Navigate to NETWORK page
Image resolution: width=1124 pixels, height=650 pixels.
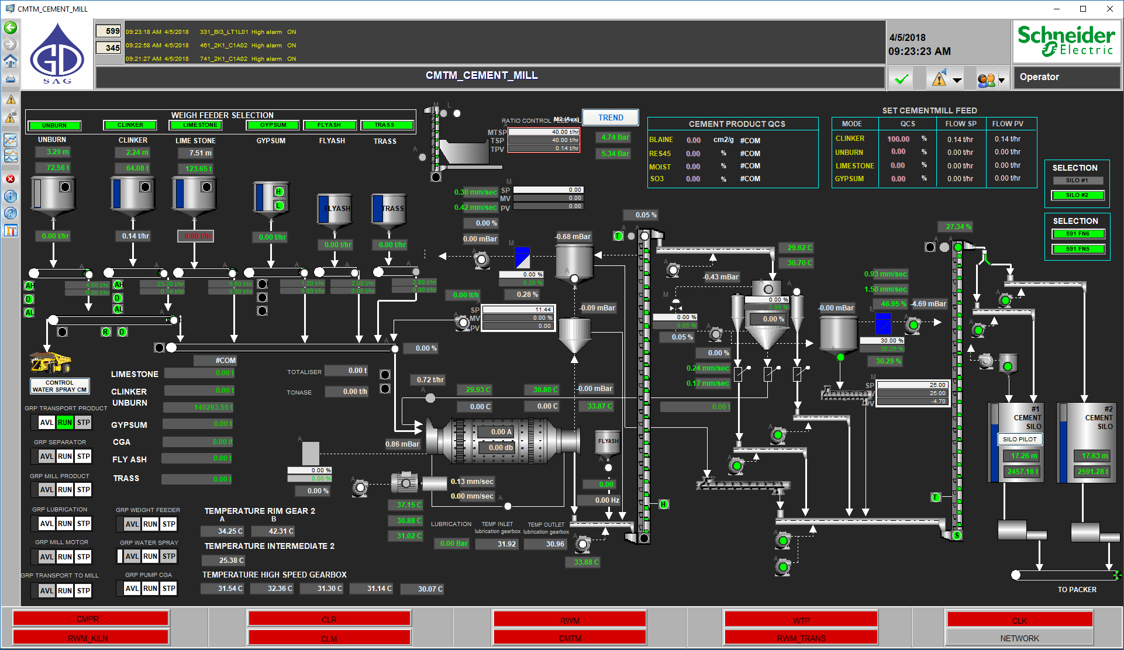[1019, 638]
